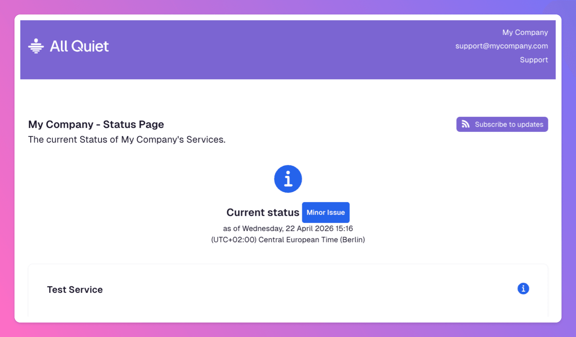Click the All Quiet wordmark text
Screen dimensions: 576x337
pos(79,46)
